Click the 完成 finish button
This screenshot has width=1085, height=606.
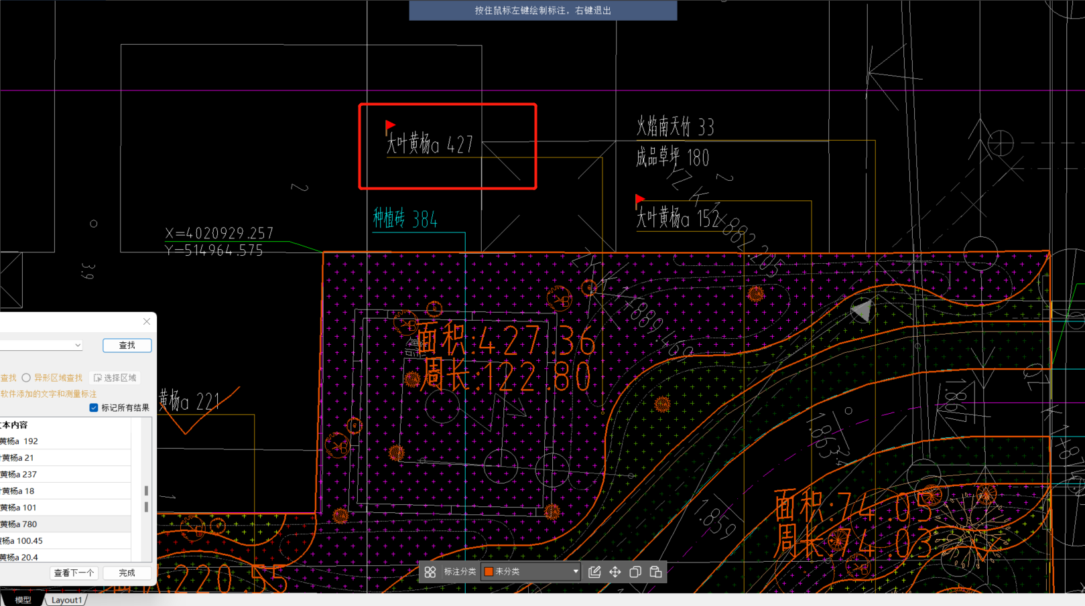tap(126, 573)
